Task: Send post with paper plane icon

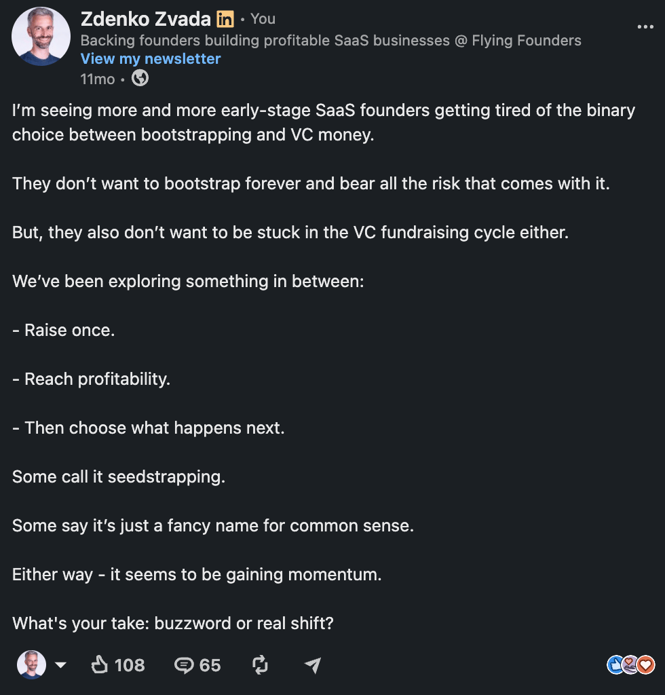Action: (x=313, y=665)
